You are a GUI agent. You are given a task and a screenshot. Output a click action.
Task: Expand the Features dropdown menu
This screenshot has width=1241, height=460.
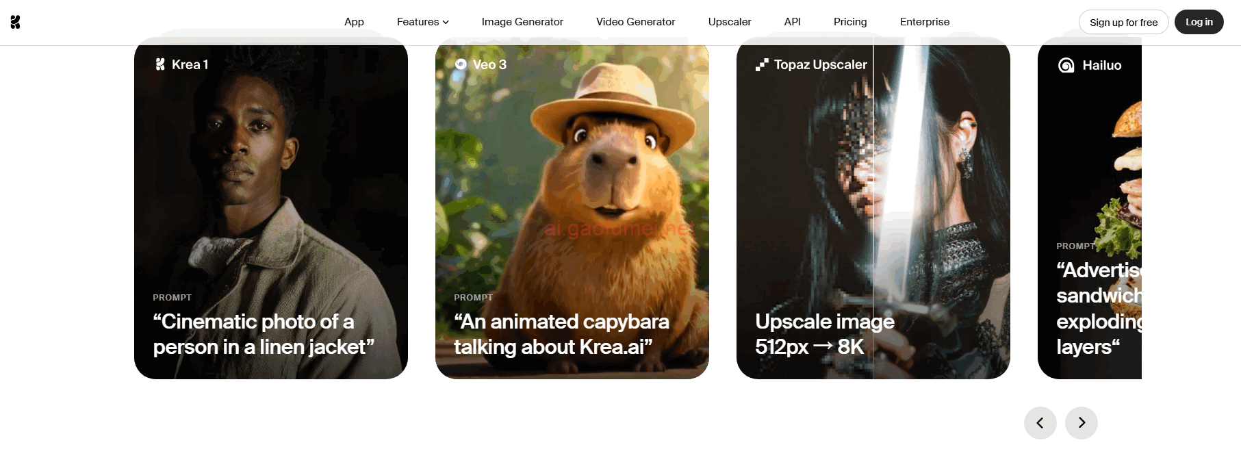[418, 22]
